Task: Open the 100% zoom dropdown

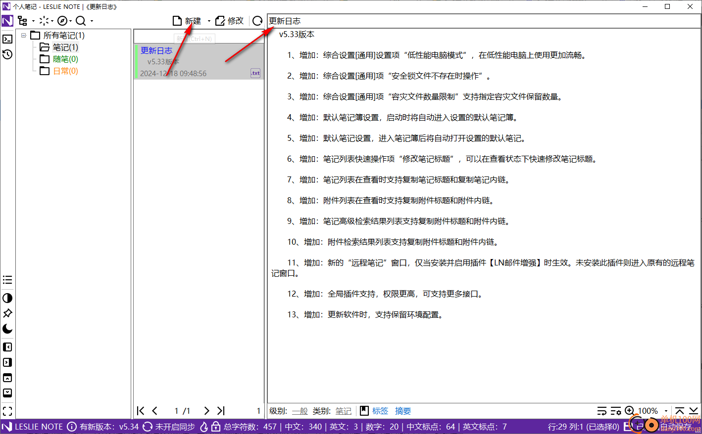Action: 666,411
